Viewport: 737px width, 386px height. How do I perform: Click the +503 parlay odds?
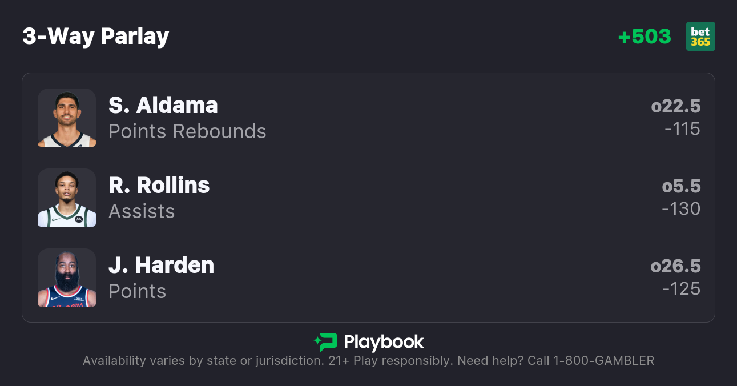click(645, 37)
